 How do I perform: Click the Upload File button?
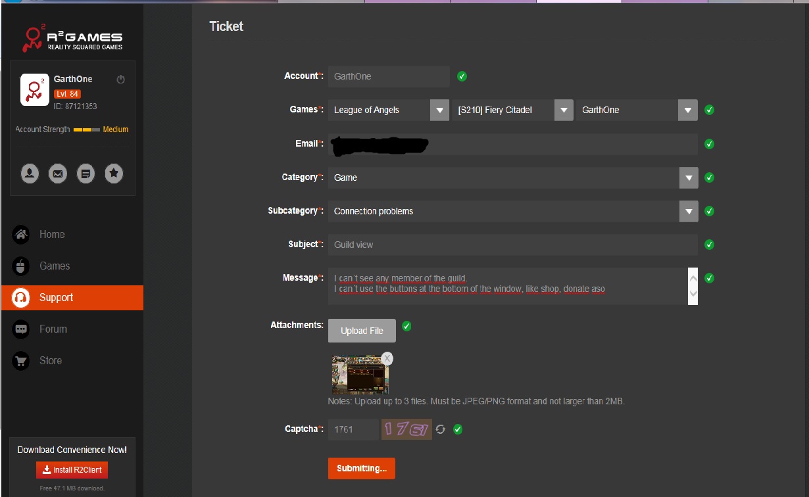[x=362, y=331]
